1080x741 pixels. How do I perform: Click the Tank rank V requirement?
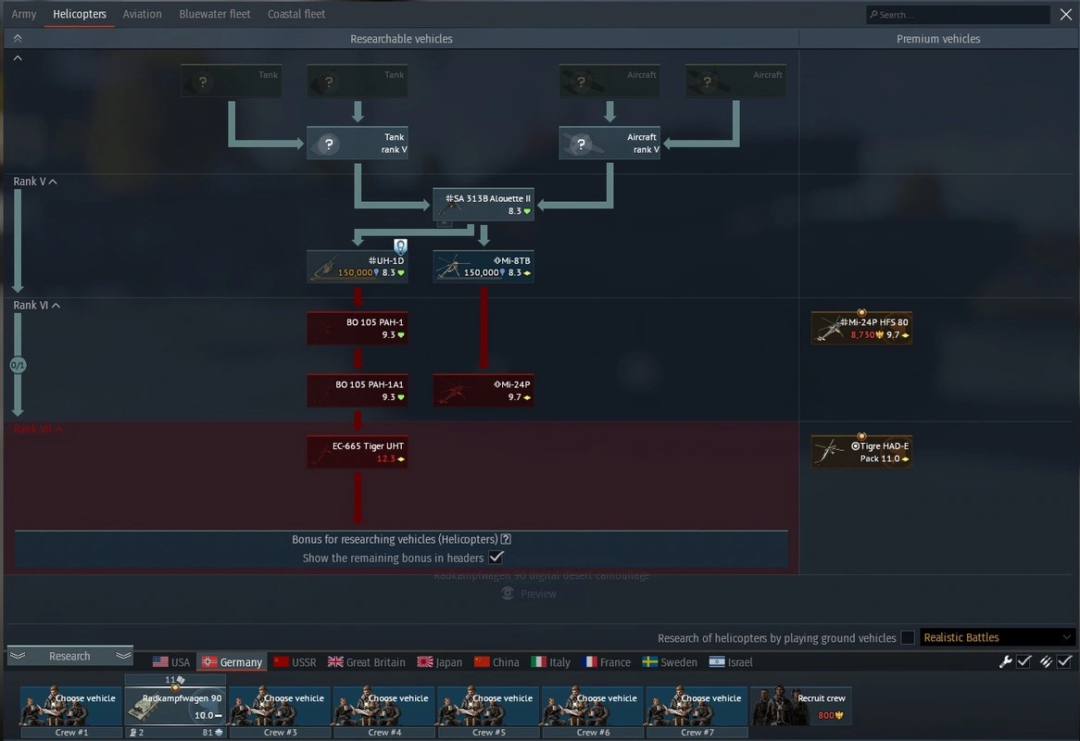357,144
